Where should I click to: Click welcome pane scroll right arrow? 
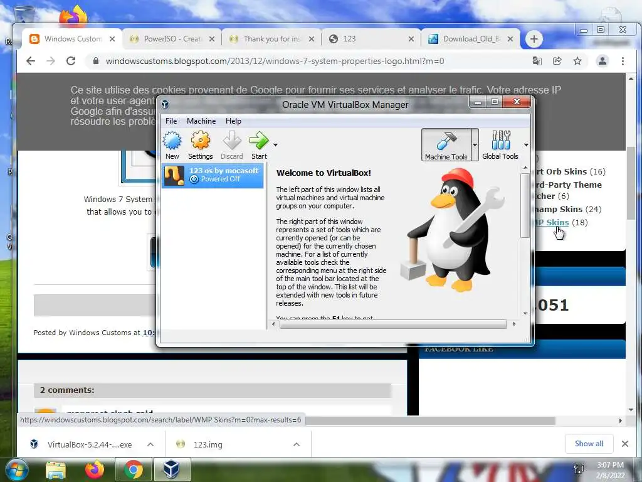[515, 324]
